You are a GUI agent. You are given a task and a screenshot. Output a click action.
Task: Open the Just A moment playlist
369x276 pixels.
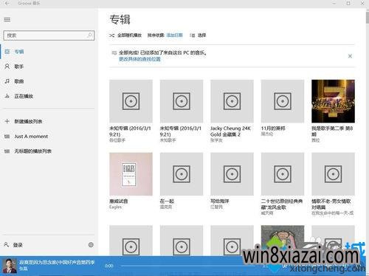[48, 137]
